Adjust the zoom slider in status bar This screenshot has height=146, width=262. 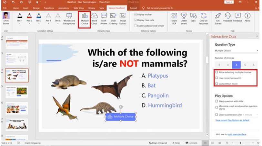[240, 143]
